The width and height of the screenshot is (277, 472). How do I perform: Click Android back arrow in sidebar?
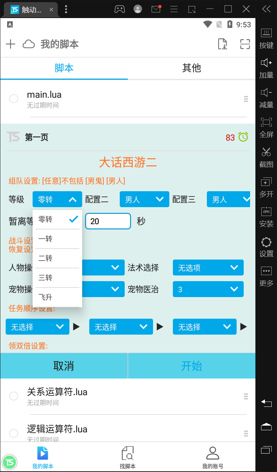[266, 403]
